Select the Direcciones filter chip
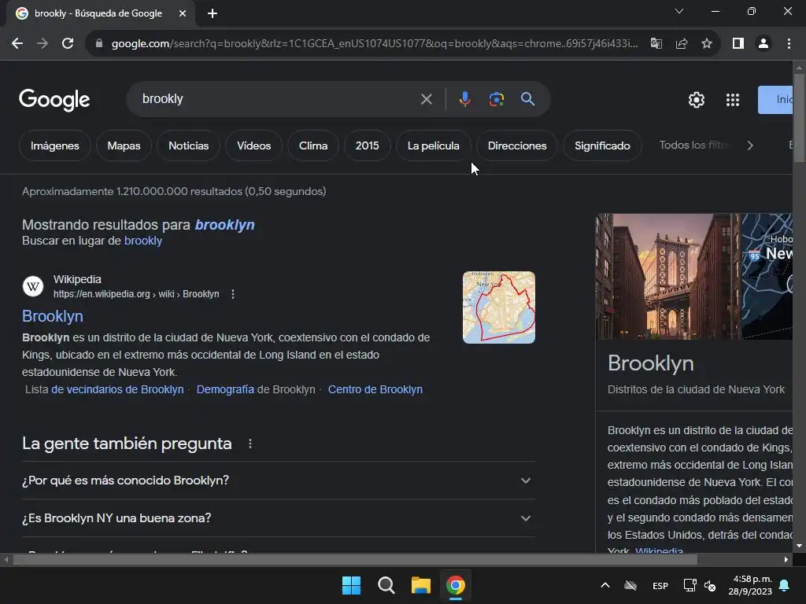Viewport: 806px width, 604px height. [x=517, y=145]
